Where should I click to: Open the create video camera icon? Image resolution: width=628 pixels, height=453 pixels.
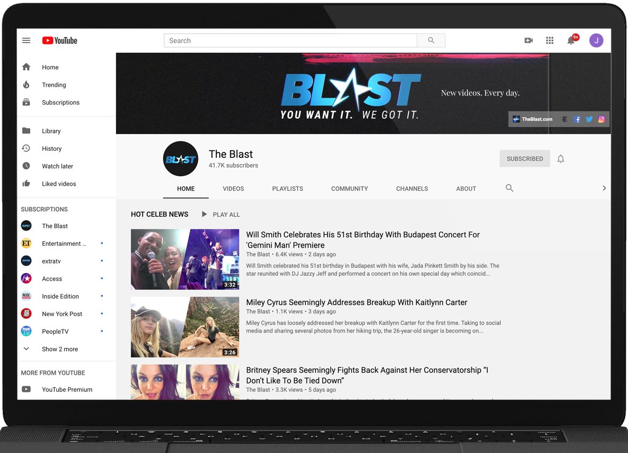tap(529, 40)
